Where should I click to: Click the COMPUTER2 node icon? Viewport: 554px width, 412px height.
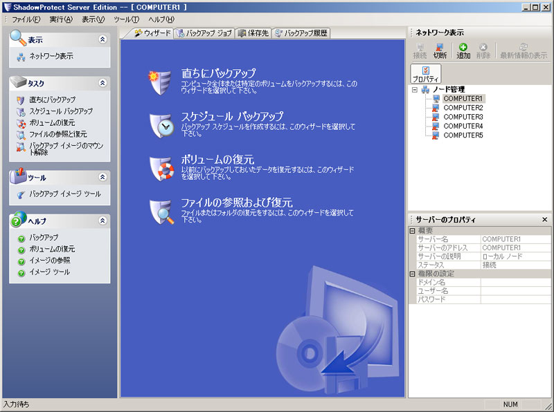pyautogui.click(x=436, y=108)
